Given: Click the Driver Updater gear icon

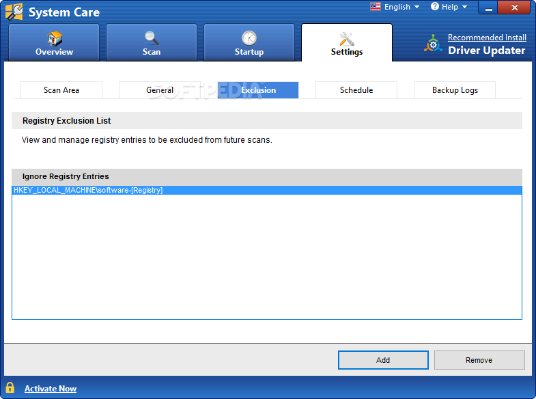Looking at the screenshot, I should click(x=433, y=44).
